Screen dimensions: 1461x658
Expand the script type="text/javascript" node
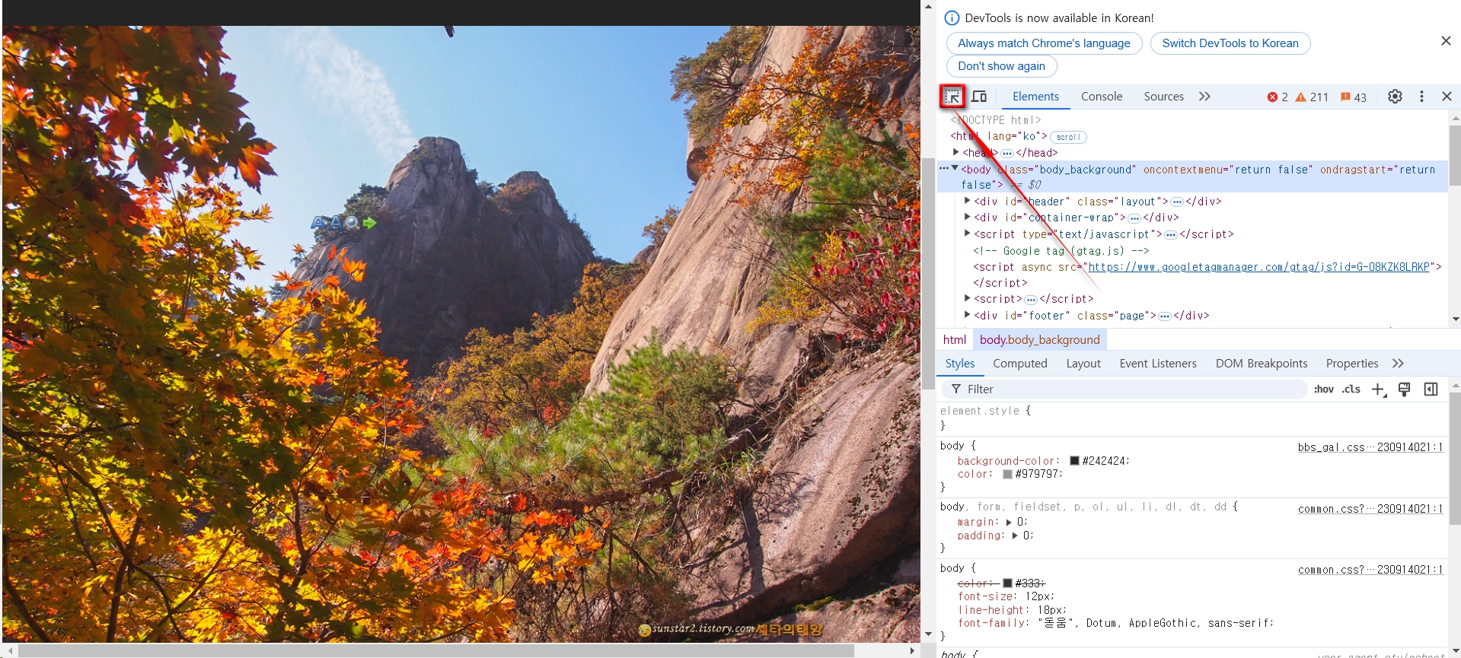tap(968, 234)
